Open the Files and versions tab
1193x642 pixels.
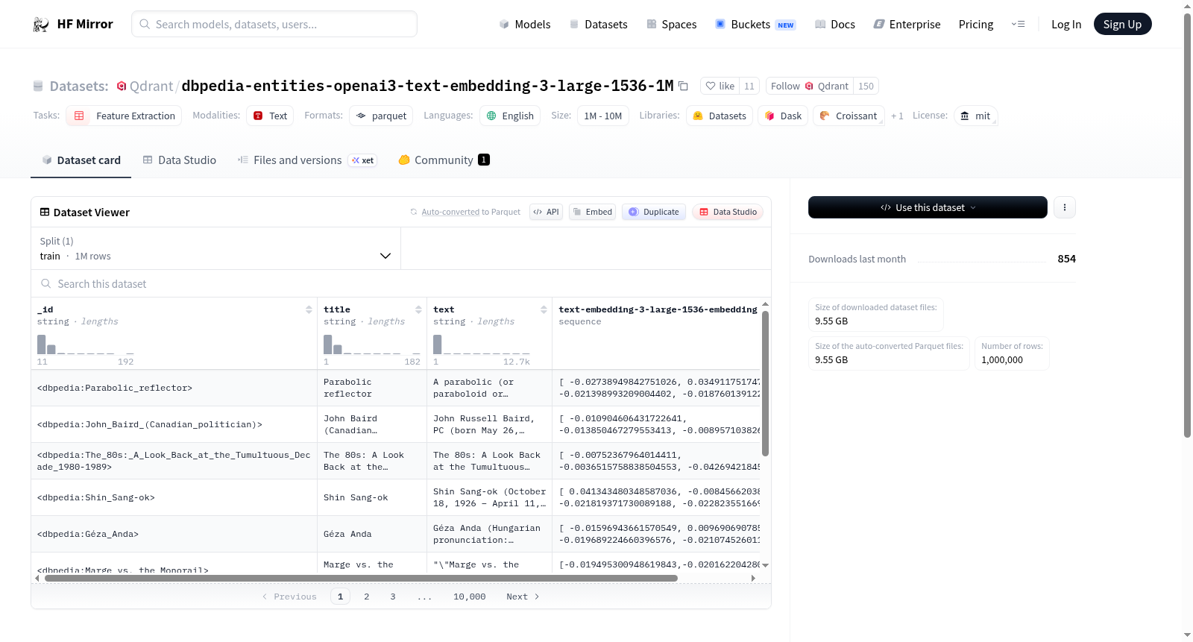coord(306,160)
